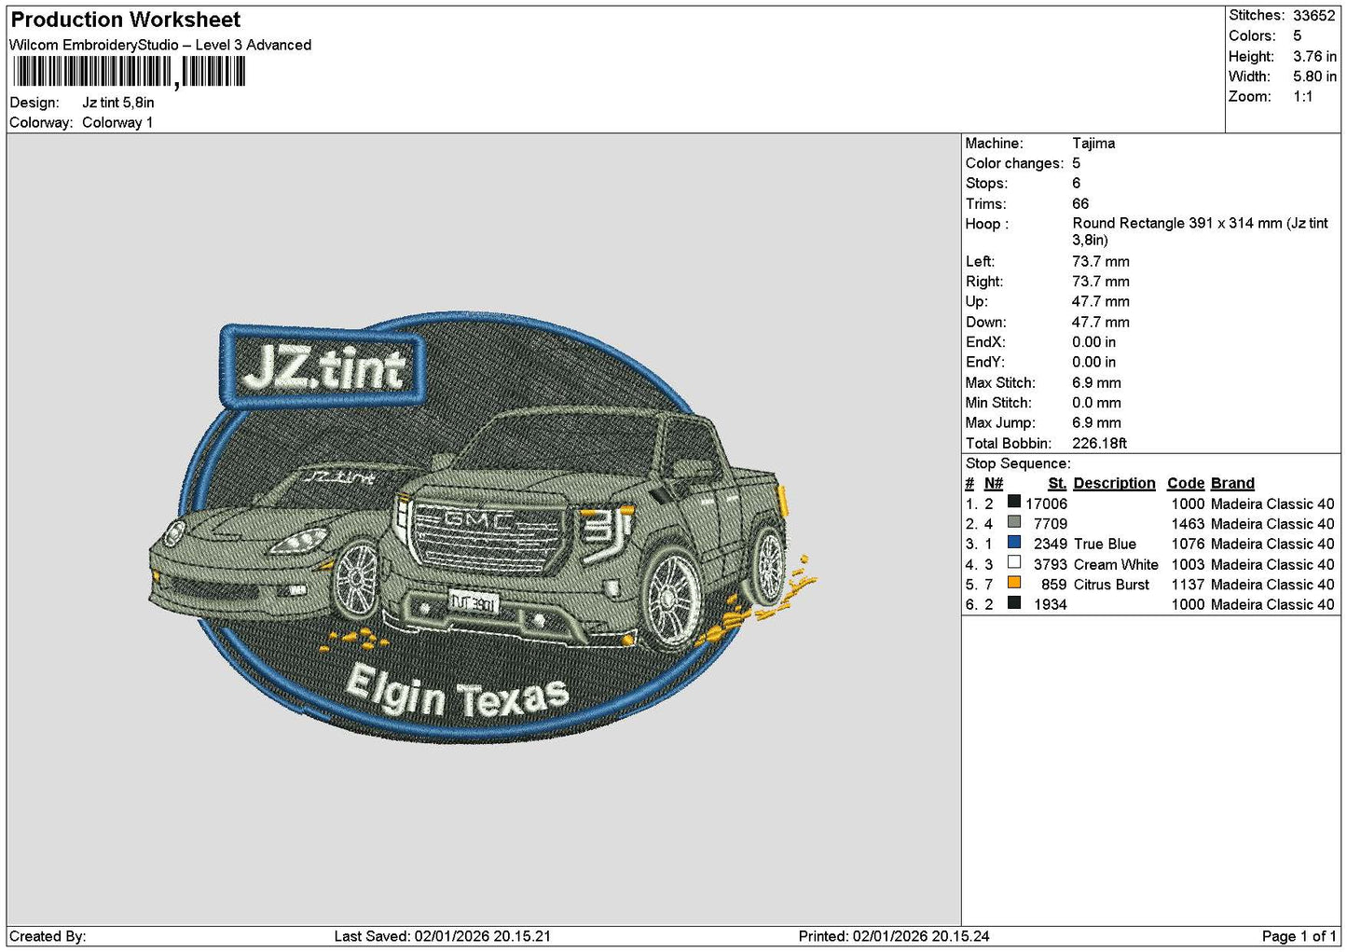Click the 'Colorway 1' value
1347x952 pixels.
click(x=117, y=122)
